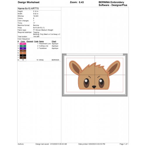Select the green color swatch numbered 58
146x146 pixels.
pos(23,46)
